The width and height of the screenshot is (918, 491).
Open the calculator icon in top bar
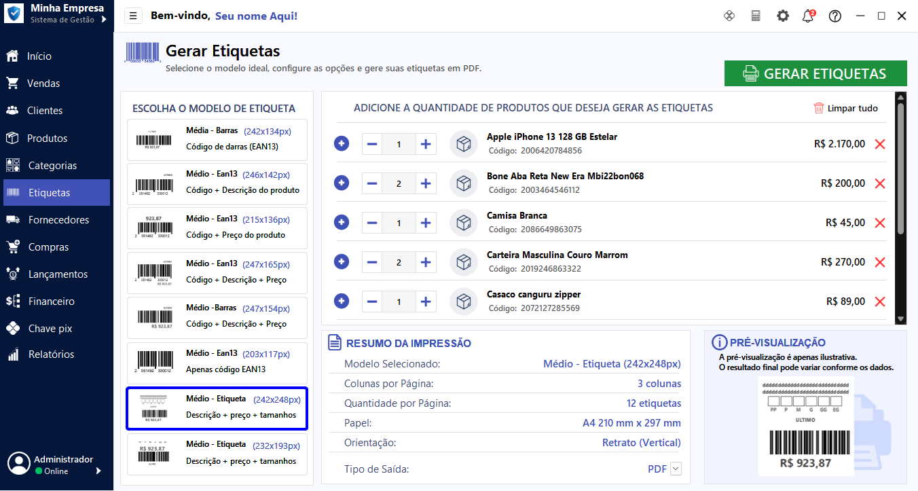(x=756, y=16)
